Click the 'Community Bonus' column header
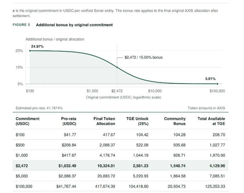The height and width of the screenshot is (193, 244). [x=175, y=121]
